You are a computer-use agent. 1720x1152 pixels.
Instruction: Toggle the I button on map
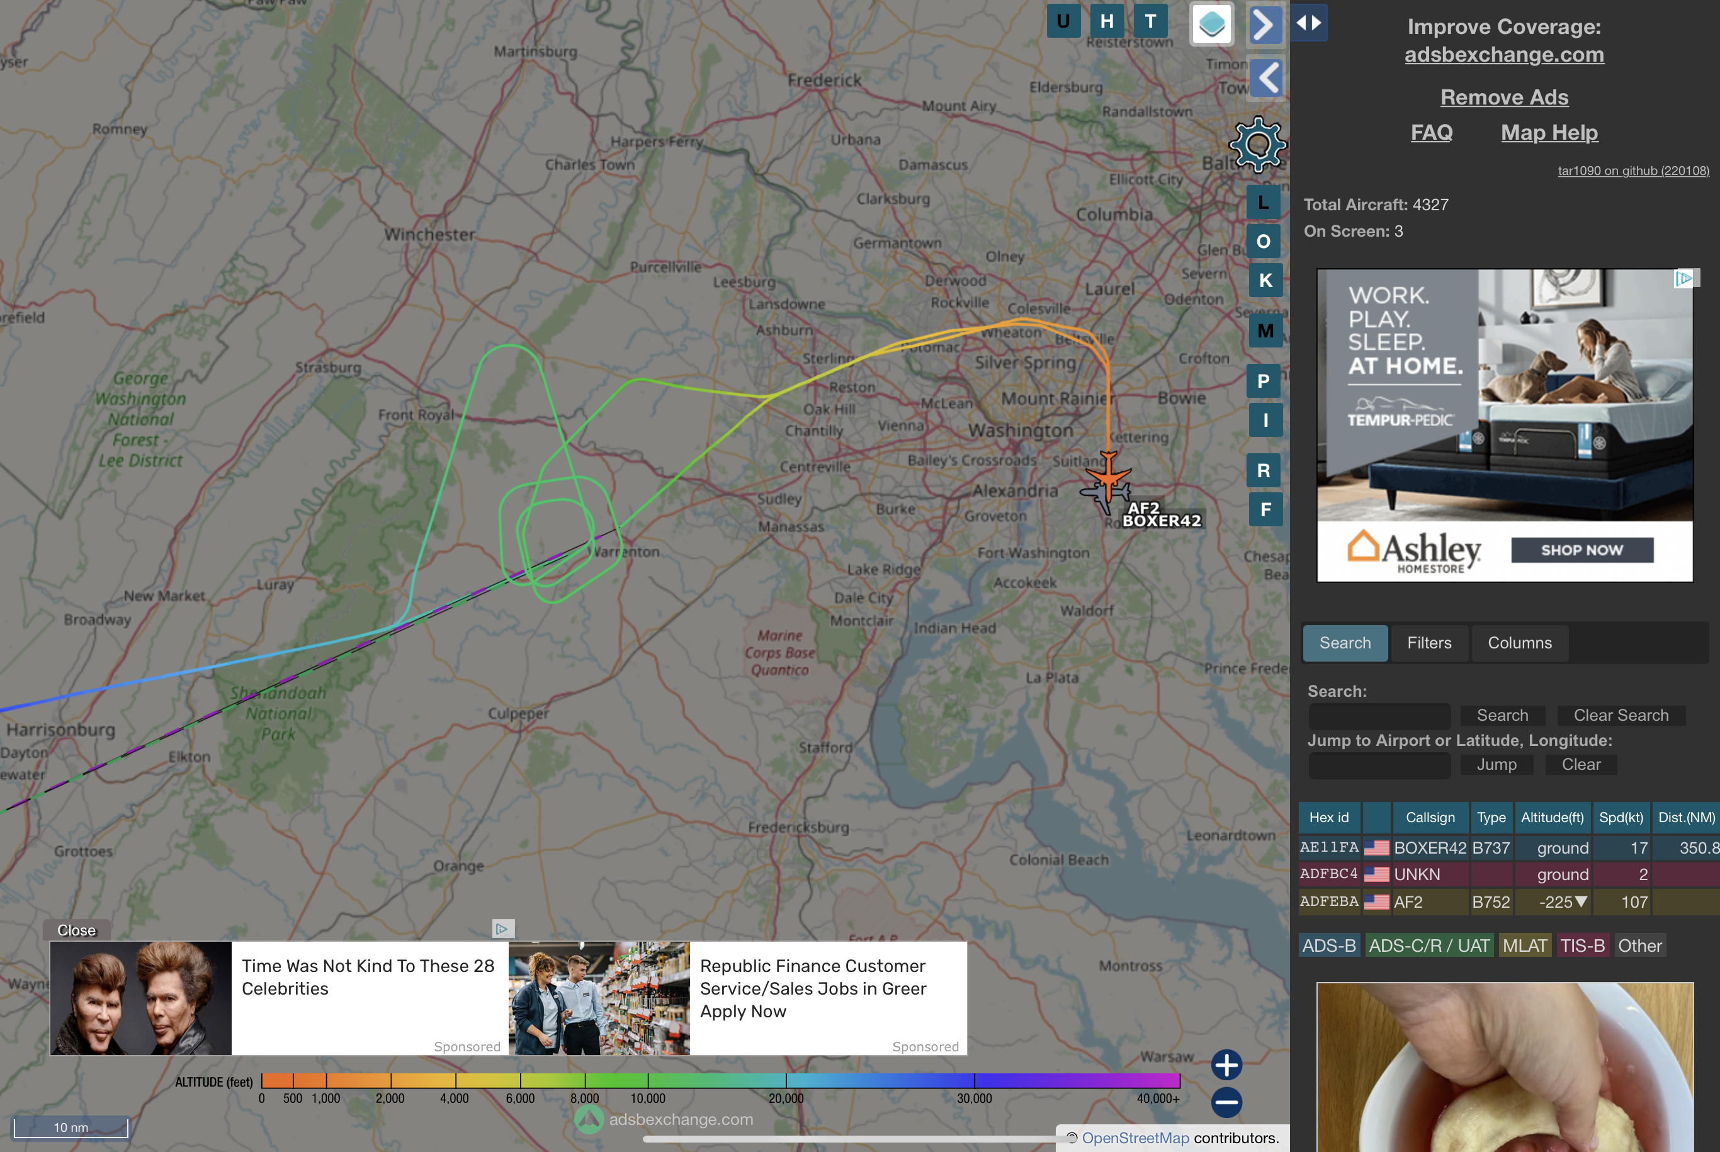(1265, 421)
